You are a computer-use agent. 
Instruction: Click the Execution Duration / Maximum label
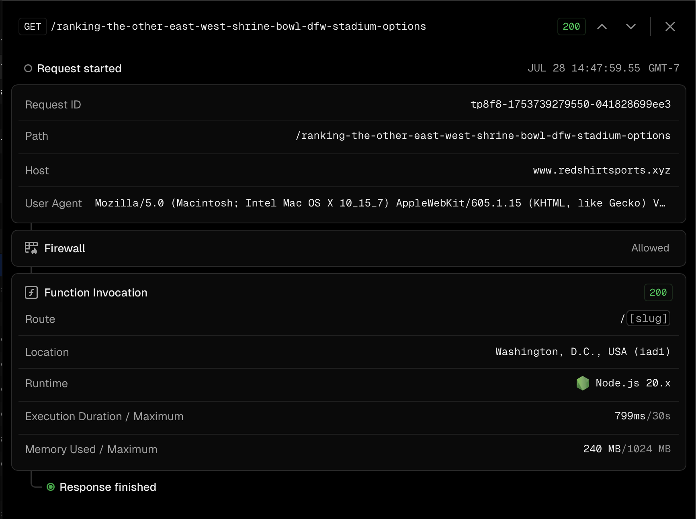click(x=104, y=417)
